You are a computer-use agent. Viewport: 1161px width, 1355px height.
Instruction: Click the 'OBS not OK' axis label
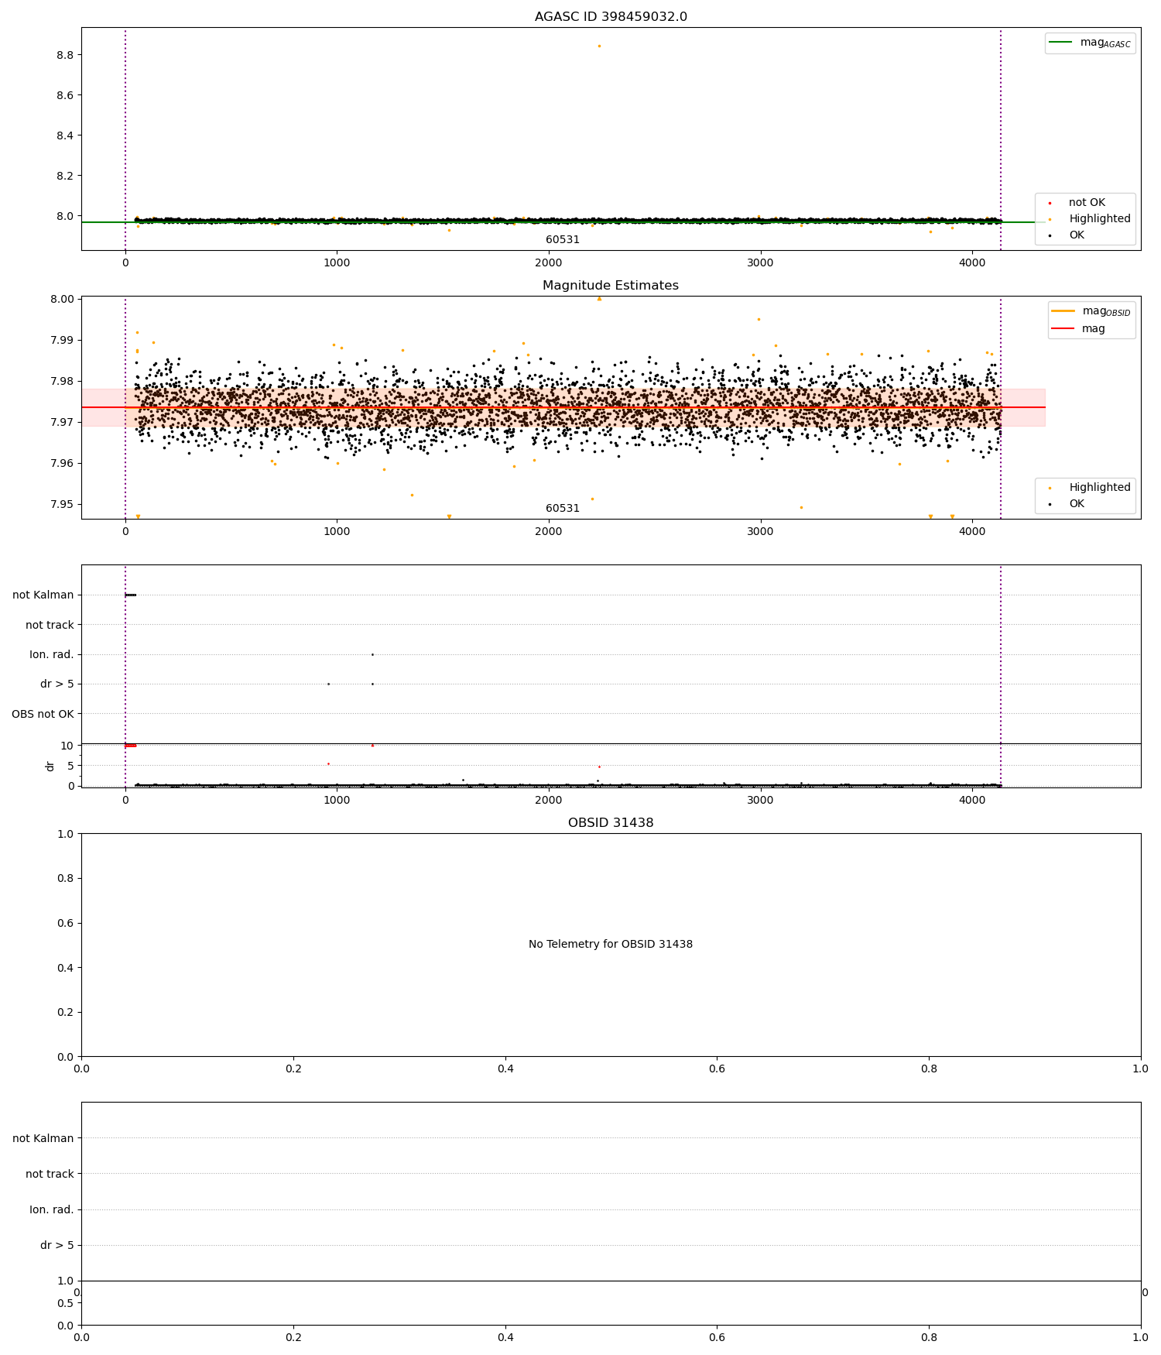tap(43, 714)
